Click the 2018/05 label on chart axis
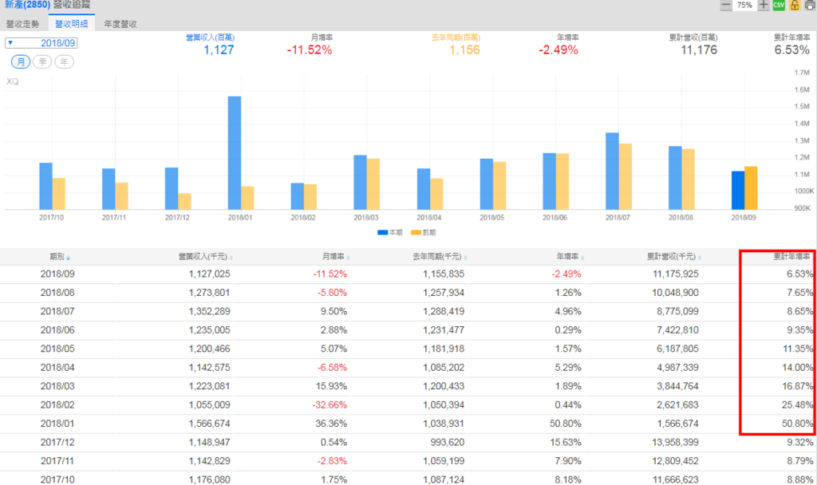Screen dimensions: 817x485 (491, 218)
